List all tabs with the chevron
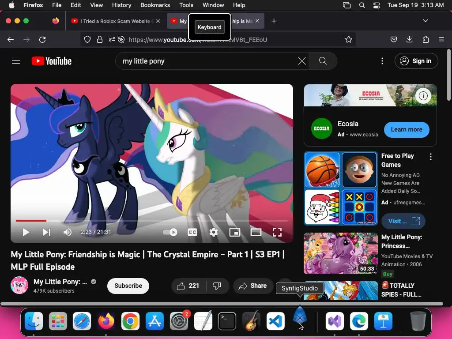Screen dimensions: 452x339 426,21
